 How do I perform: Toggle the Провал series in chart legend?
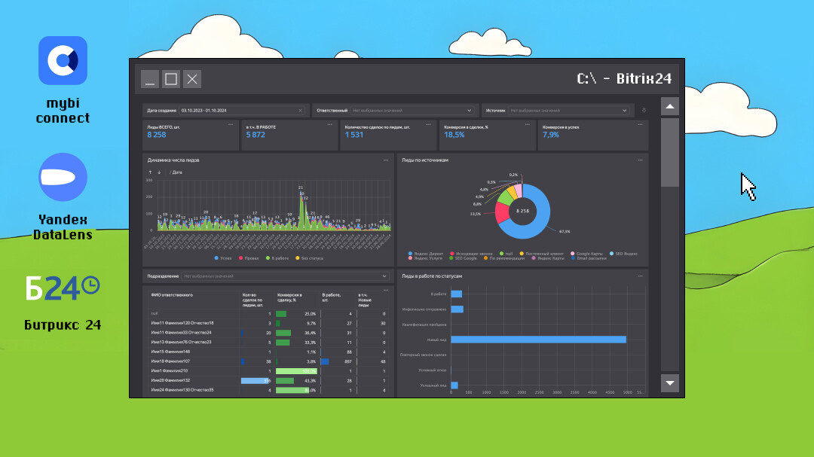coord(247,258)
